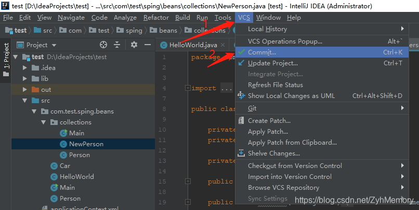Screen dimensions: 419x210
Task: Open the Git submenu
Action: (322, 108)
